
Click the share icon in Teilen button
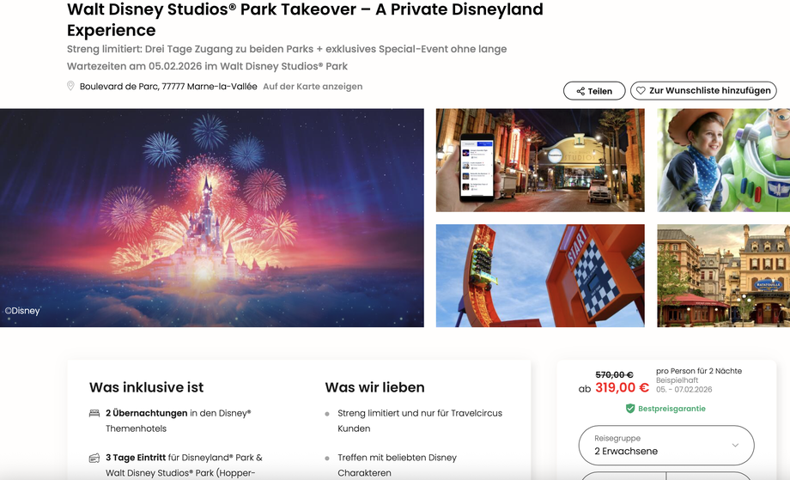580,91
